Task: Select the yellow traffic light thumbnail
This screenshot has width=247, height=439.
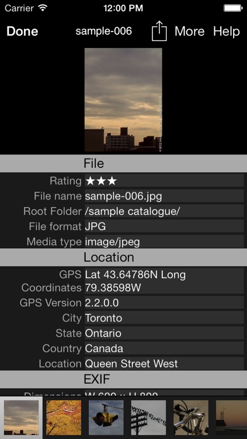Action: pyautogui.click(x=106, y=417)
